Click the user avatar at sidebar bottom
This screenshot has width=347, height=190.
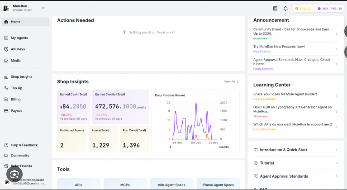click(7, 181)
